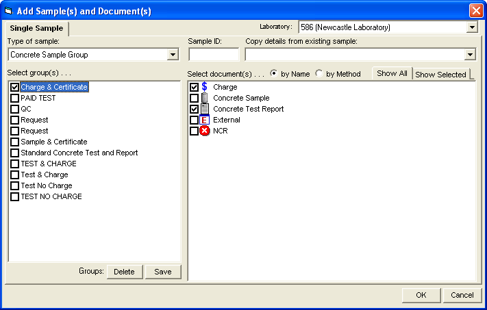Click the Concrete Test Report page icon
The width and height of the screenshot is (487, 310).
pyautogui.click(x=204, y=109)
